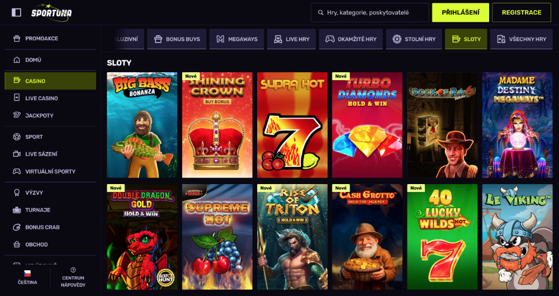
Task: Open the Live Casino section
Action: click(x=41, y=98)
